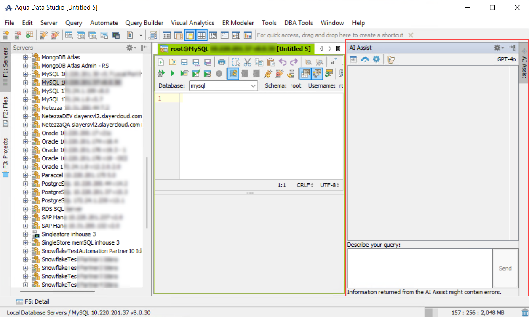The height and width of the screenshot is (317, 529).
Task: Switch to the F2: Files side tab
Action: pyautogui.click(x=5, y=112)
